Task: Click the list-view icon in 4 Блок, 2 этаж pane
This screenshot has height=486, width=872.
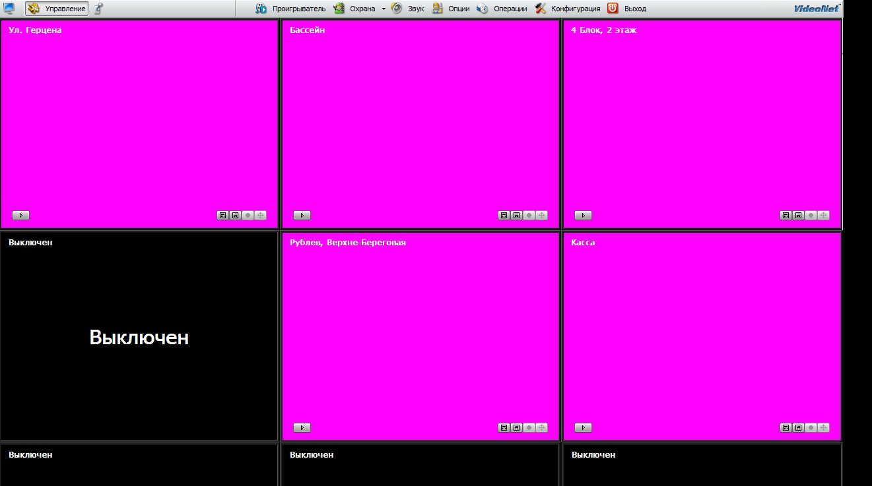Action: 798,215
